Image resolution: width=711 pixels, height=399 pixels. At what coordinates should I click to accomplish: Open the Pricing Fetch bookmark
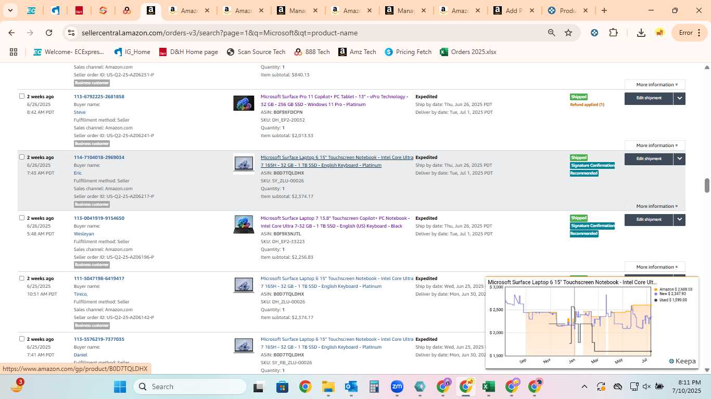408,52
